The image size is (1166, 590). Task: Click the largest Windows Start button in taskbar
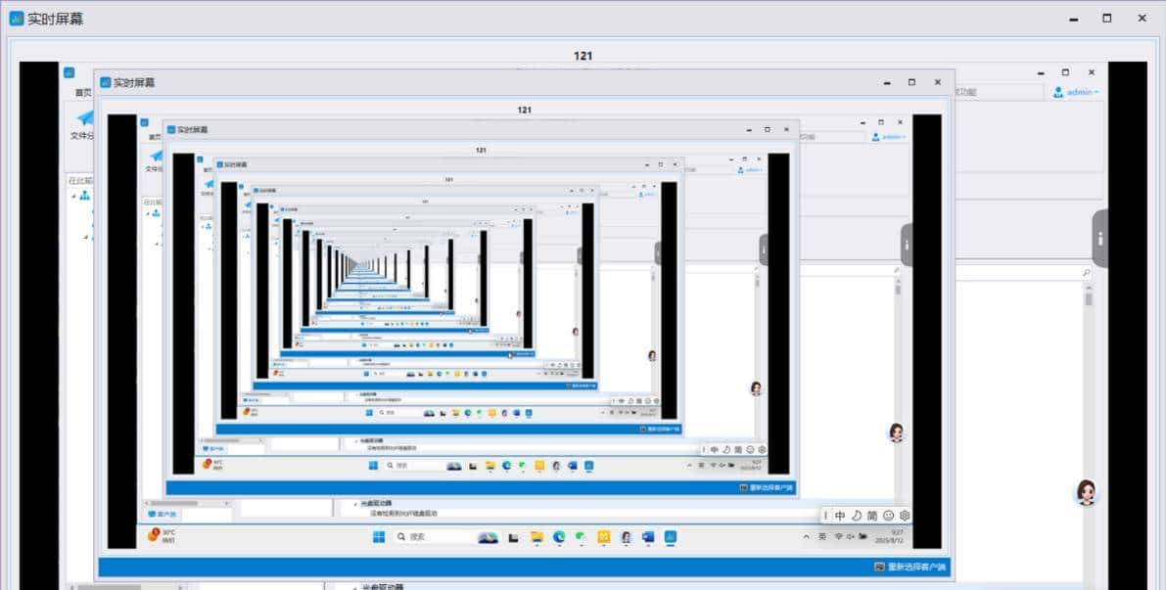tap(378, 537)
